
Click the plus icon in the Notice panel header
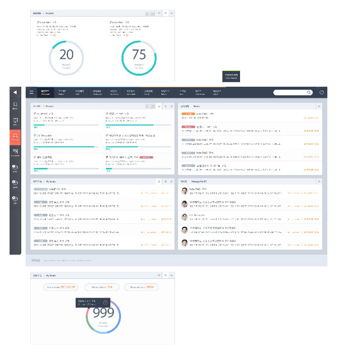(318, 106)
